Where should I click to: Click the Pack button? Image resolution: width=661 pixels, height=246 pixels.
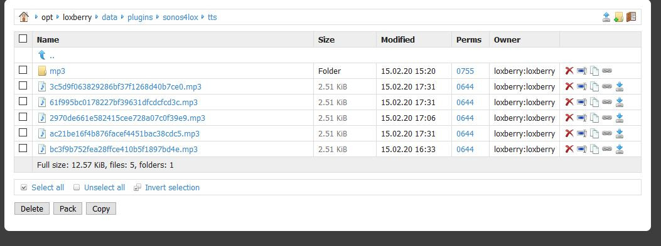68,208
